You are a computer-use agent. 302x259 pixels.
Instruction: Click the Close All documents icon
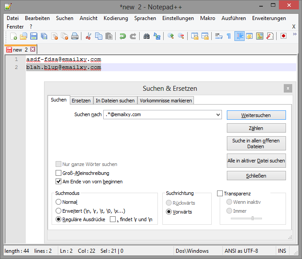pos(64,36)
